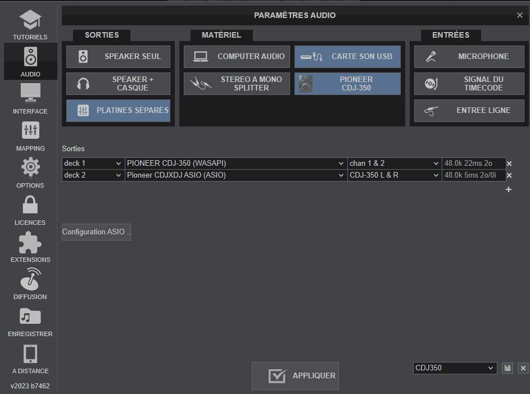This screenshot has width=530, height=394.
Task: Remove the deck 1 output row
Action: (x=509, y=164)
